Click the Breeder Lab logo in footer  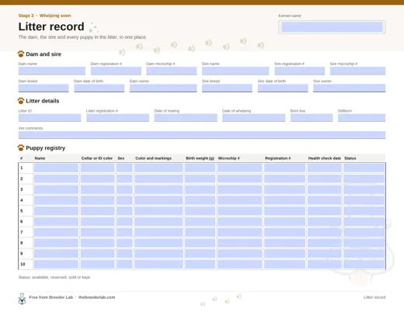(x=22, y=299)
